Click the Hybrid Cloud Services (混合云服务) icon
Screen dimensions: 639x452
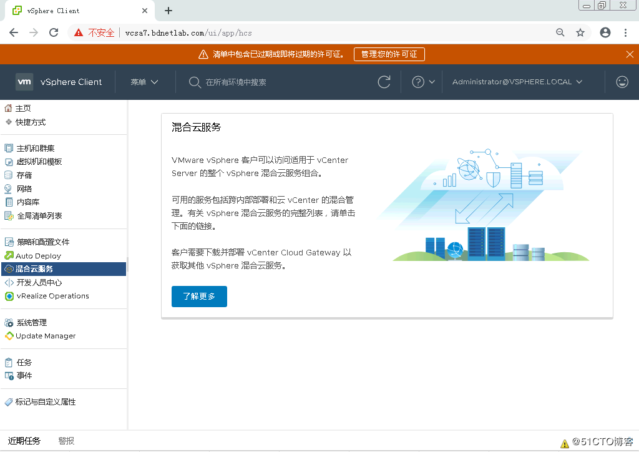(9, 269)
